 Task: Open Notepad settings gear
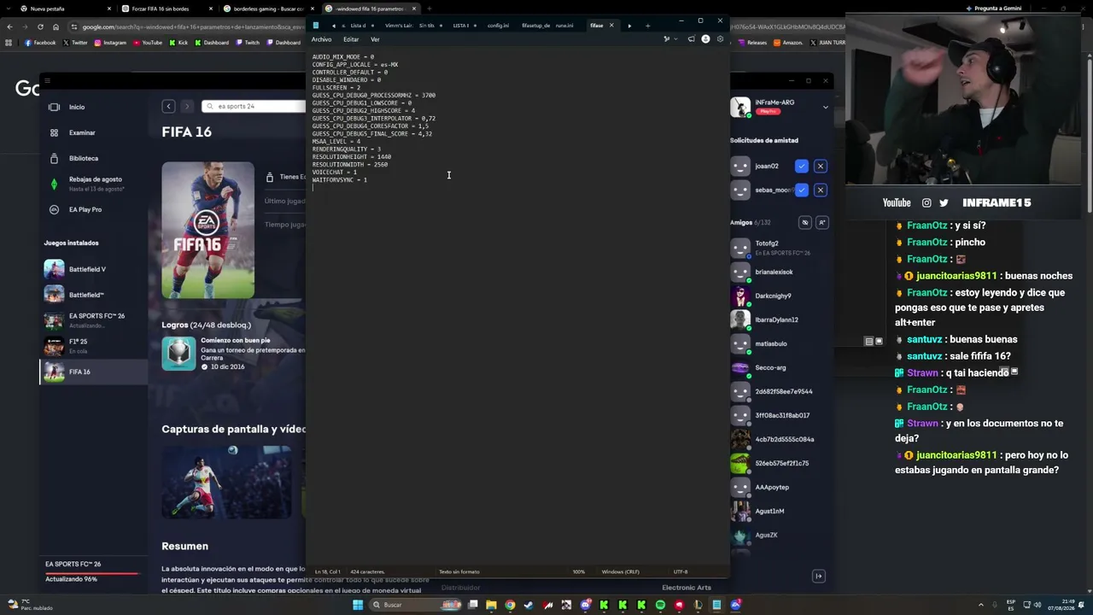(720, 39)
